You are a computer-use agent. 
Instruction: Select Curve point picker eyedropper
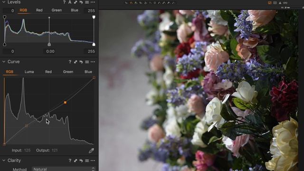[91, 151]
